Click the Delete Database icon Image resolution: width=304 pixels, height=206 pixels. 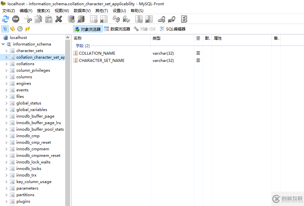point(81,19)
